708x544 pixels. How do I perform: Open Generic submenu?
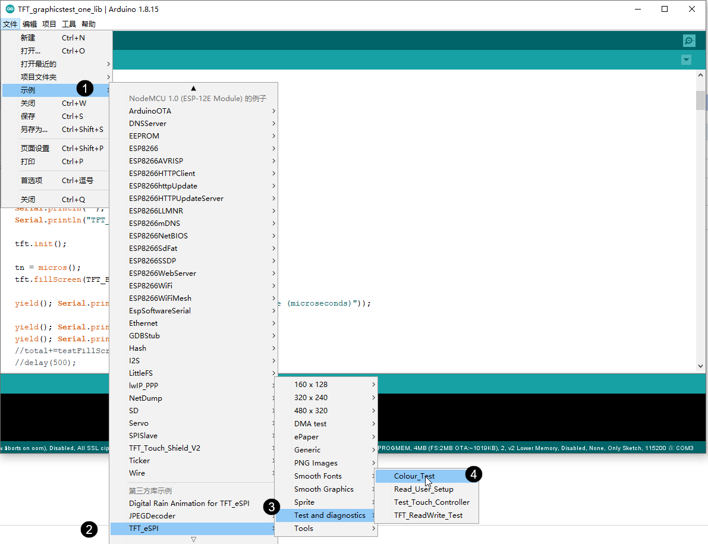tap(326, 450)
